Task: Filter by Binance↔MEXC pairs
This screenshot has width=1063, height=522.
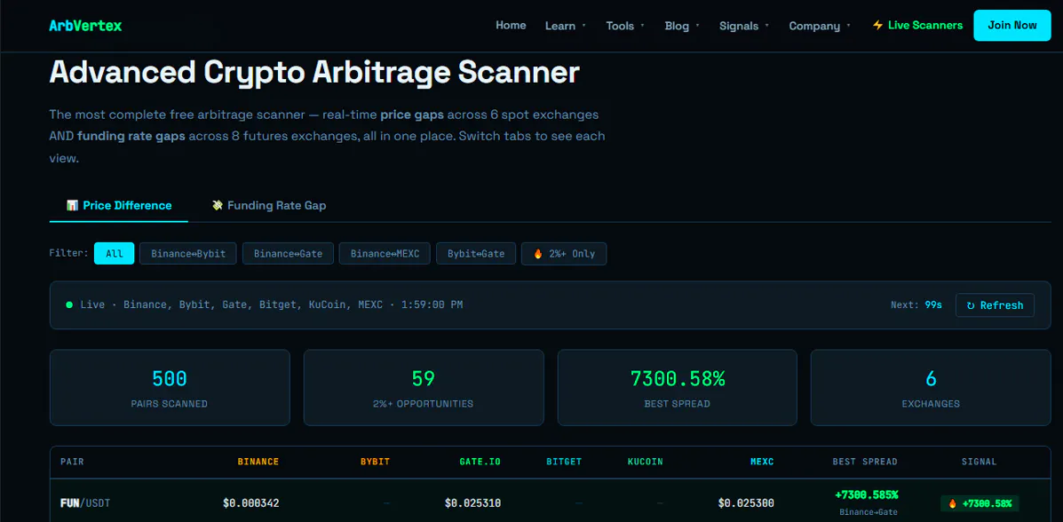Action: 385,254
